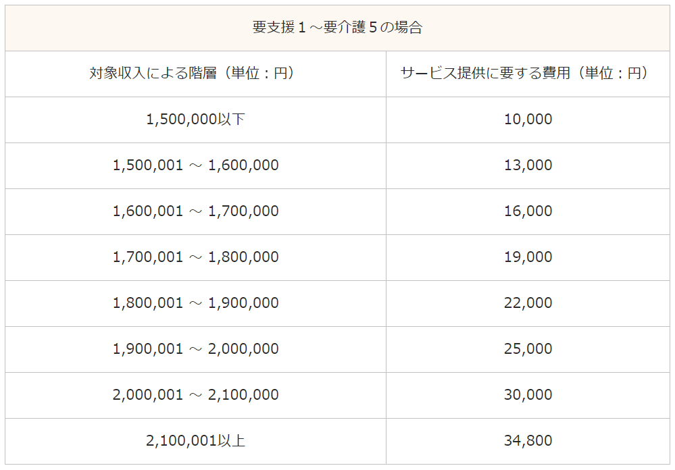Select the 1,600,001 ～ 1,700,000 cell
This screenshot has height=470, width=675.
point(195,211)
